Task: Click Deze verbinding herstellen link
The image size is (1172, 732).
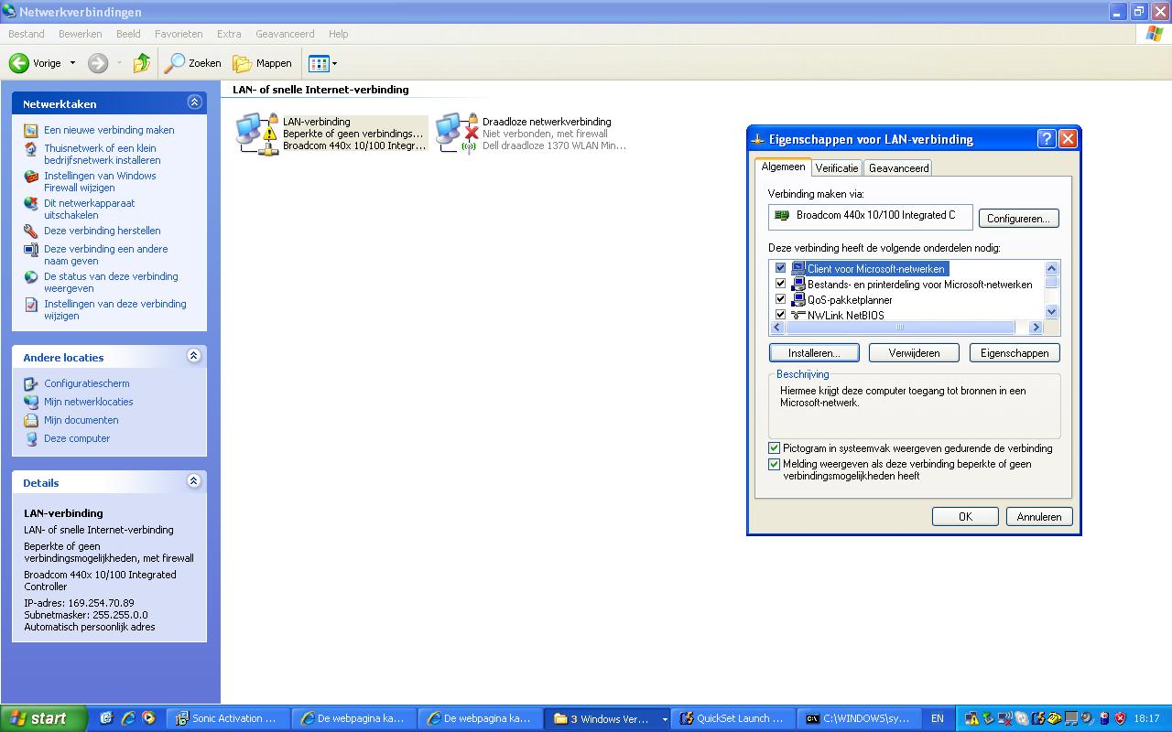Action: tap(103, 231)
